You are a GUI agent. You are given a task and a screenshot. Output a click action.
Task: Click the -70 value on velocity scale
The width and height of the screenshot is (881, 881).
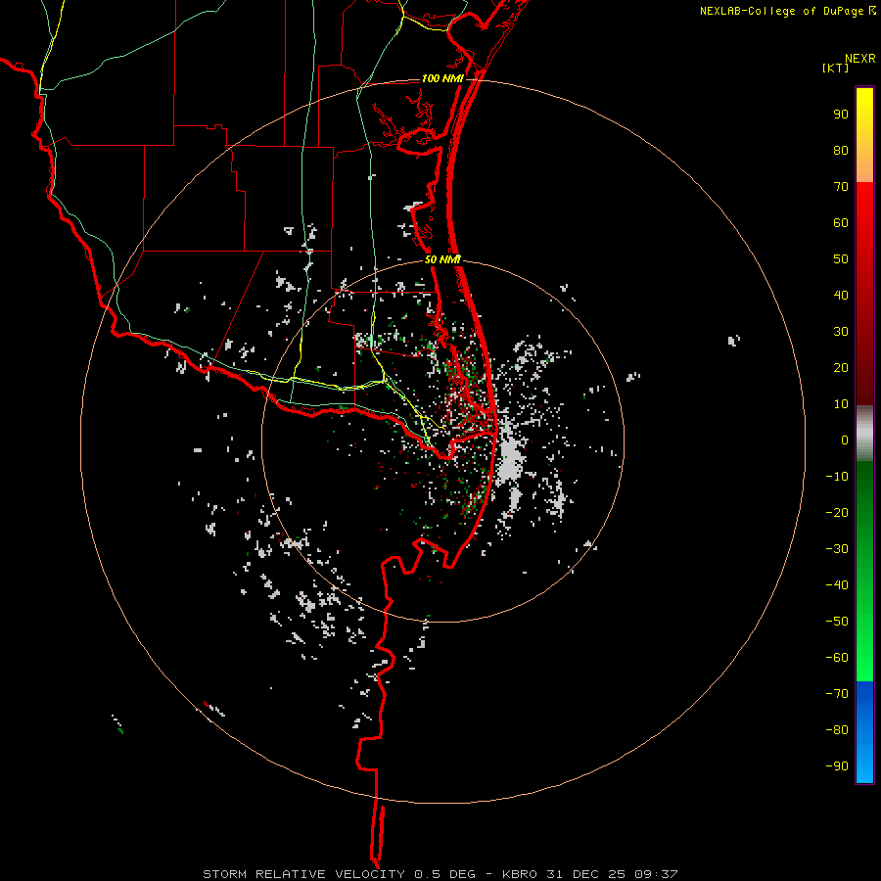837,694
